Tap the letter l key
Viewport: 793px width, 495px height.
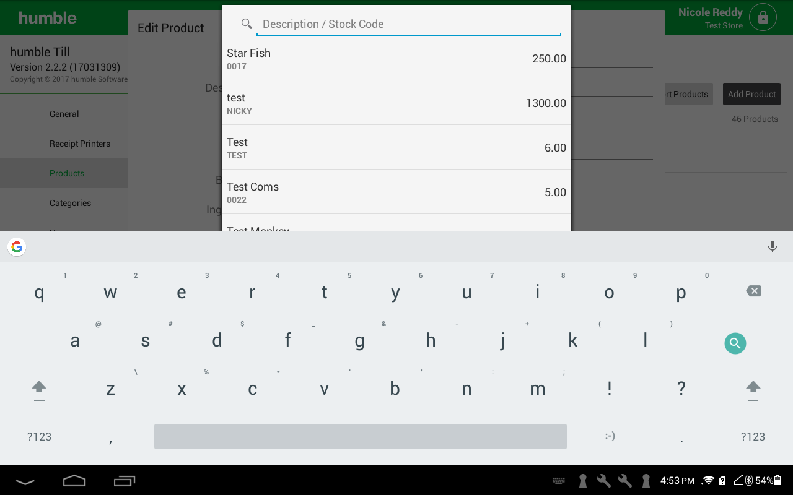[645, 340]
